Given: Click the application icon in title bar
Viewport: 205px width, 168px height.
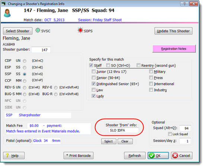Looking at the screenshot, I should 3,4.
